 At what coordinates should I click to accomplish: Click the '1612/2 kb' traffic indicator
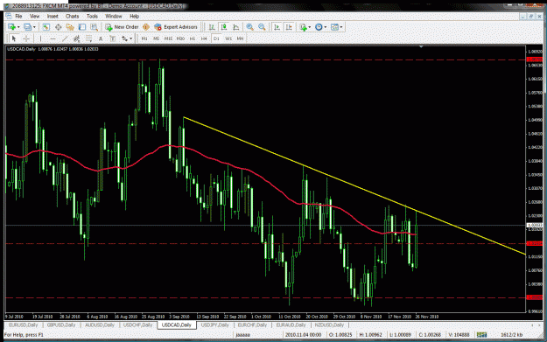click(512, 335)
